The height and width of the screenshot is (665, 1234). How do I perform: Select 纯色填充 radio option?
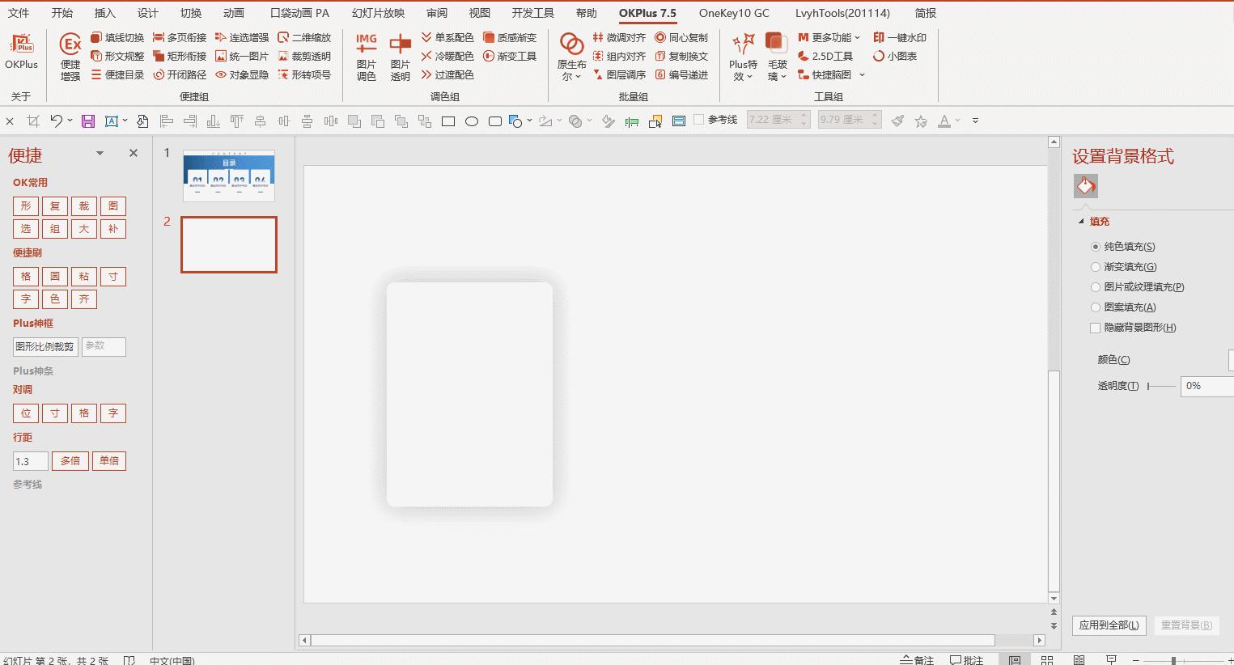[1096, 247]
